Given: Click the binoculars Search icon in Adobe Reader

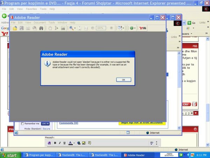Looking at the screenshot, I should click(41, 28).
